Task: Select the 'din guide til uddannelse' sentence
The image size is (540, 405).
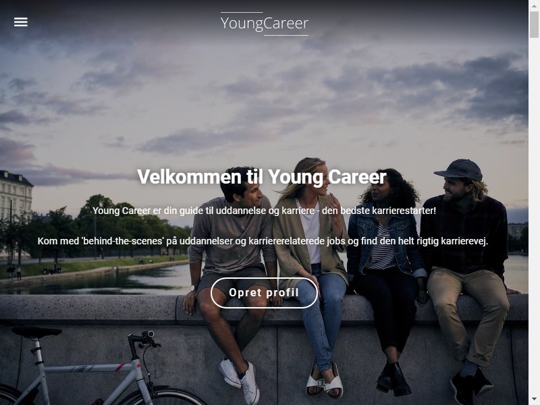Action: pos(264,211)
